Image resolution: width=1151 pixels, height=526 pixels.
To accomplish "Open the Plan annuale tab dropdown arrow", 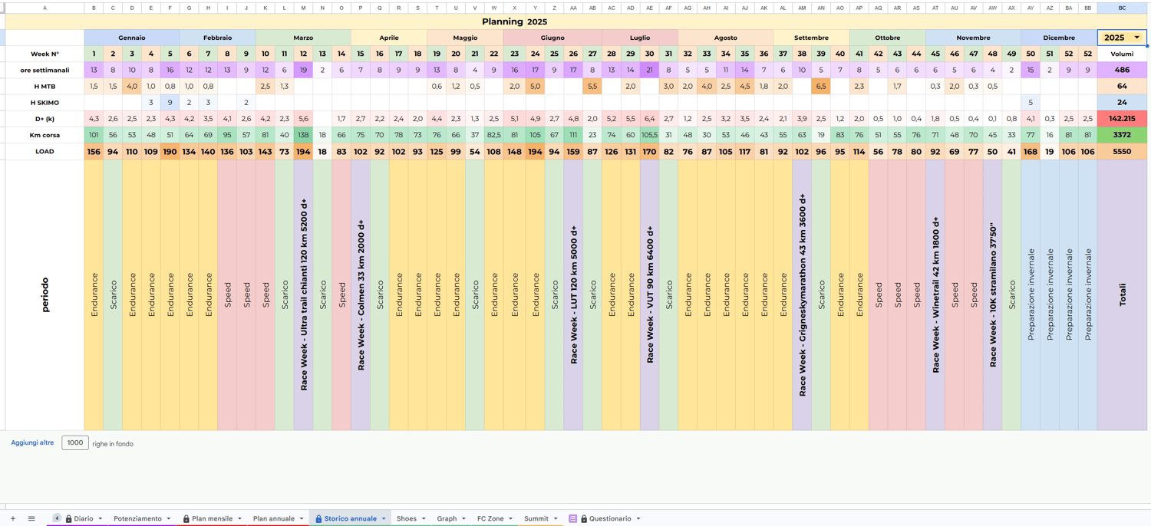I will tap(302, 519).
